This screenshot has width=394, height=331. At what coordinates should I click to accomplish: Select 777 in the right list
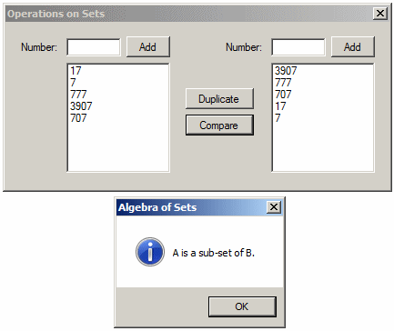[x=283, y=83]
